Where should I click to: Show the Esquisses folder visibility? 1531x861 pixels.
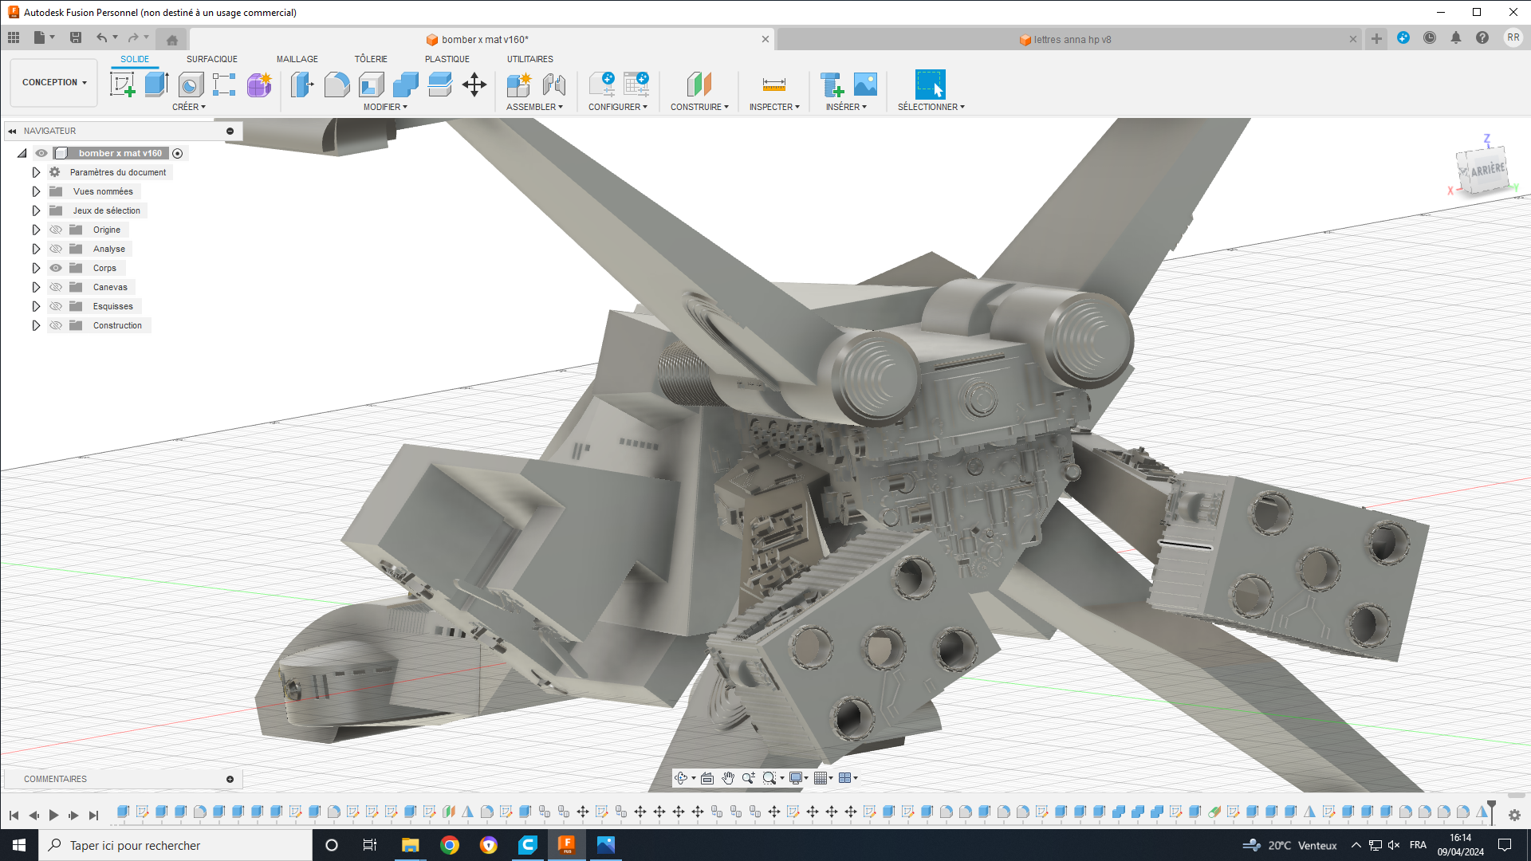coord(56,306)
